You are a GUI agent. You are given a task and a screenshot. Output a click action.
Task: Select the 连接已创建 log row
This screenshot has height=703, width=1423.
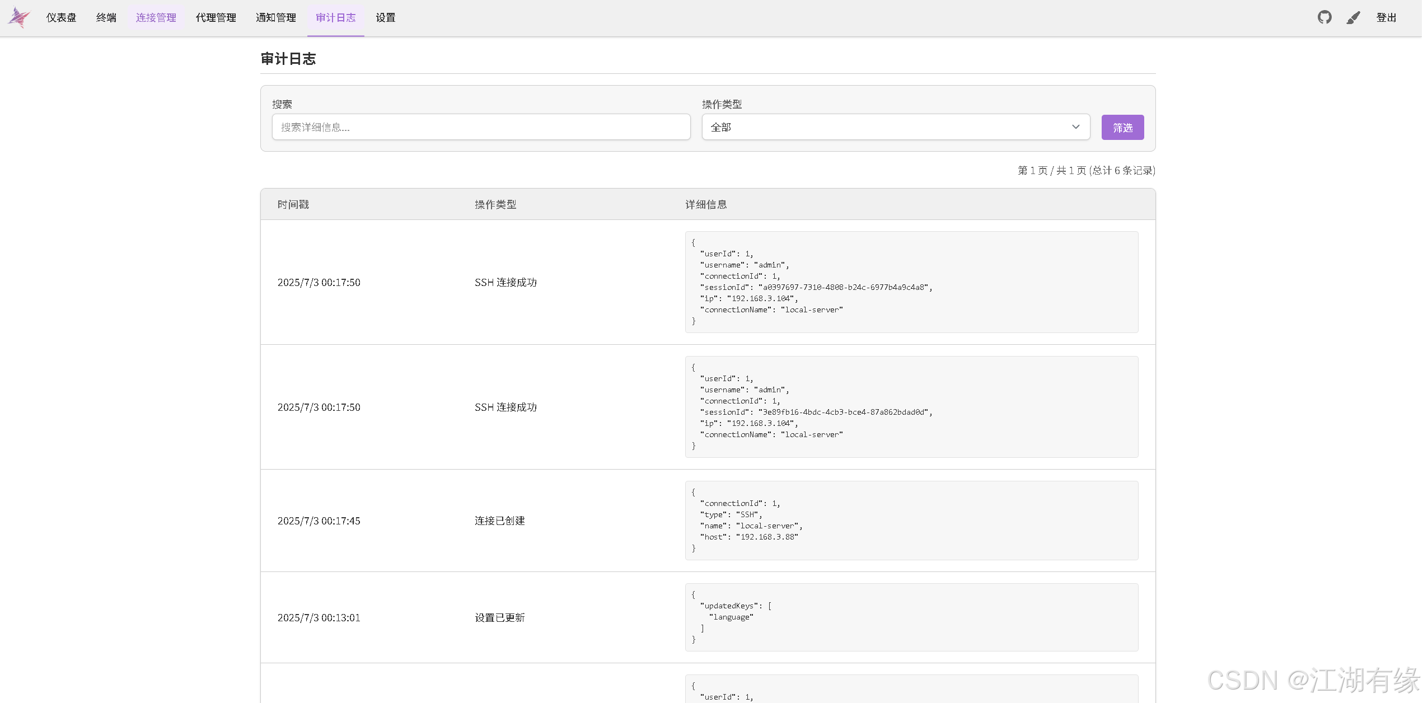click(x=499, y=521)
